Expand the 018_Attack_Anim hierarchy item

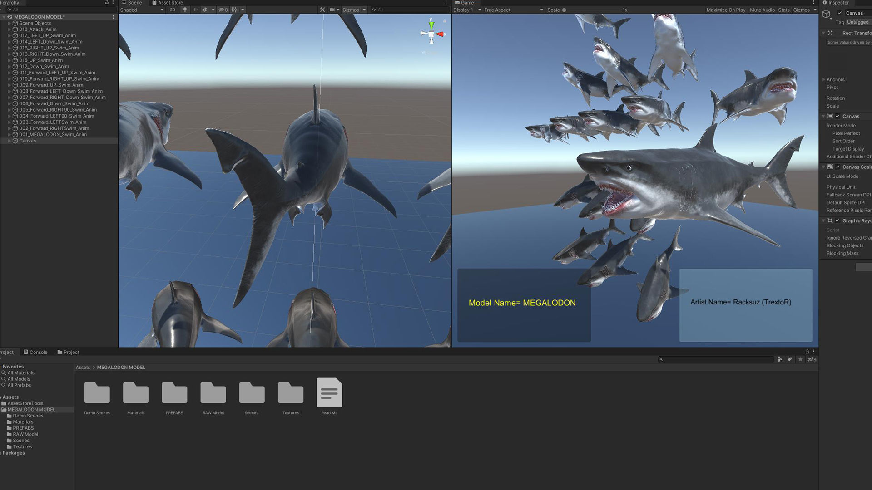9,29
